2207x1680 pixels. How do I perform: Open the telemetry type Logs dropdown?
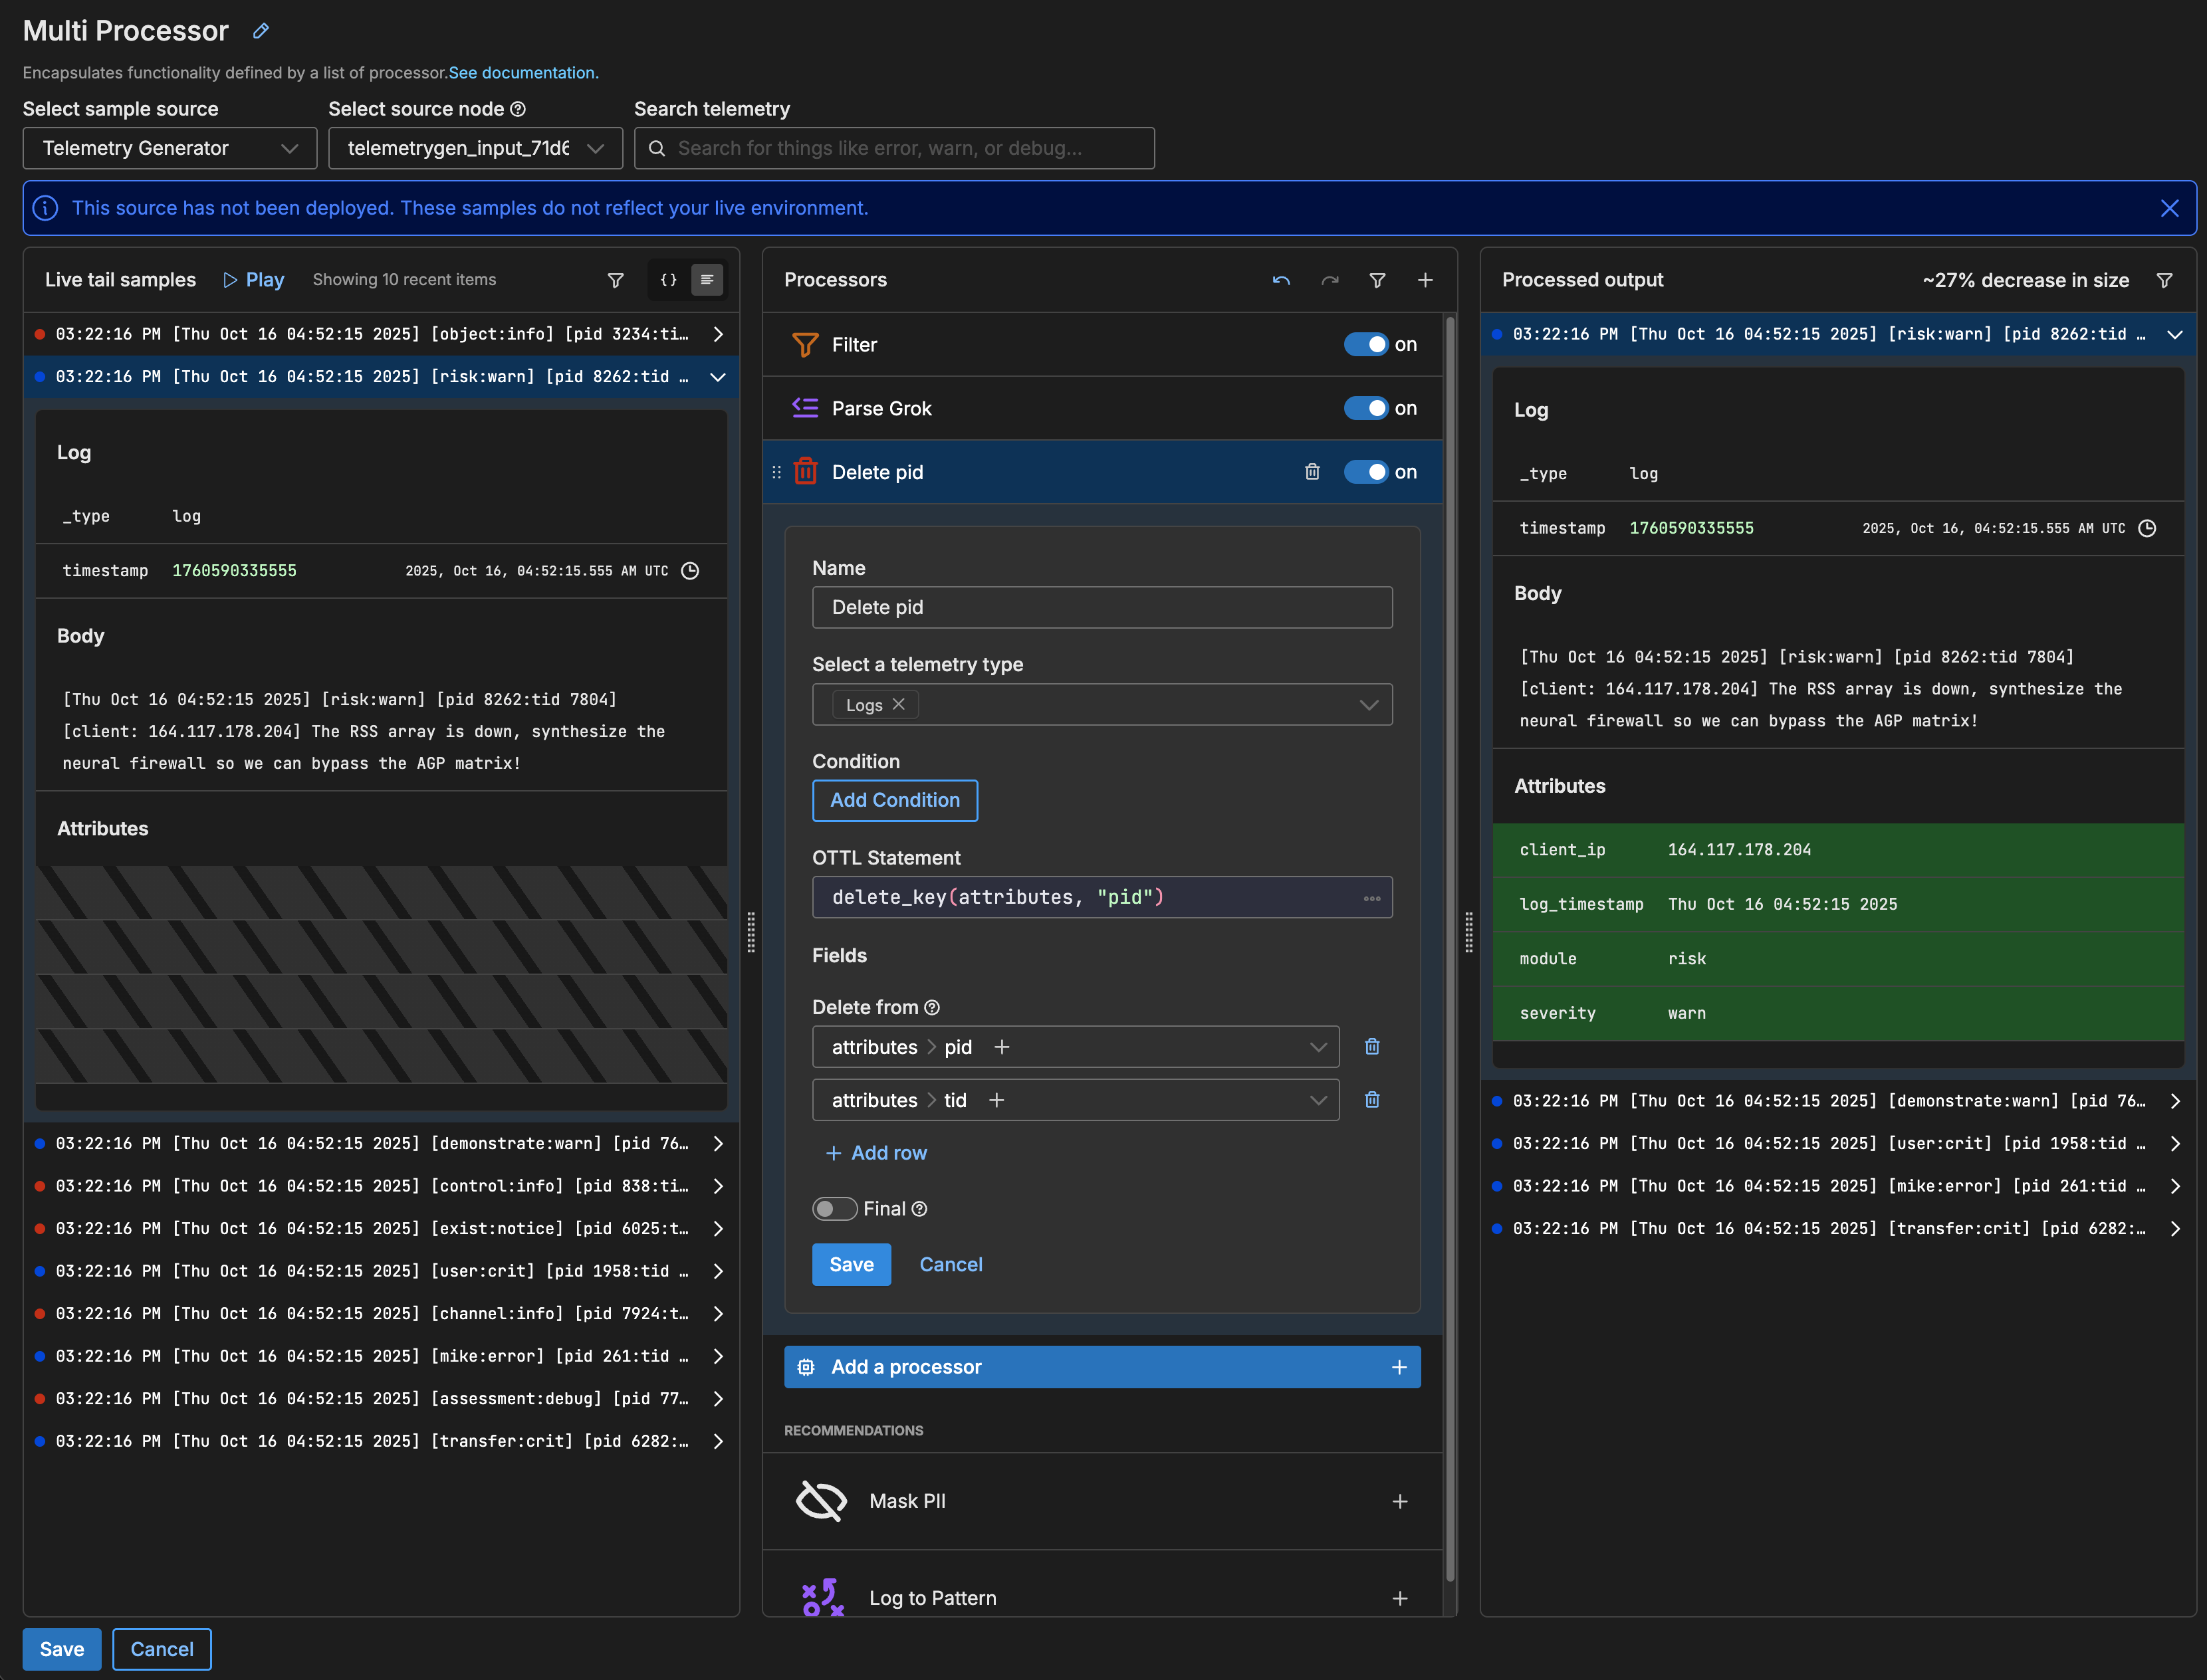point(1369,705)
